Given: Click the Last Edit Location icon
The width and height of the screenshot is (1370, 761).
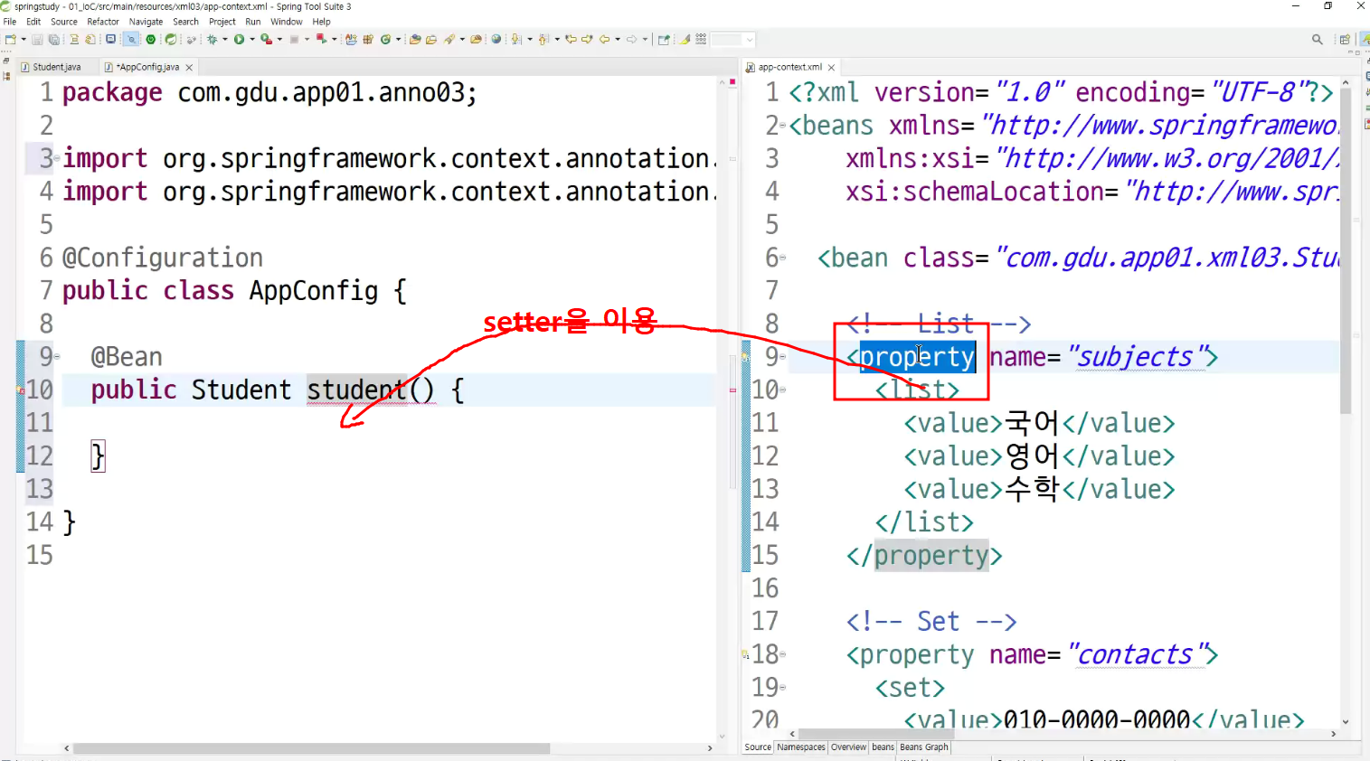Looking at the screenshot, I should 571,39.
